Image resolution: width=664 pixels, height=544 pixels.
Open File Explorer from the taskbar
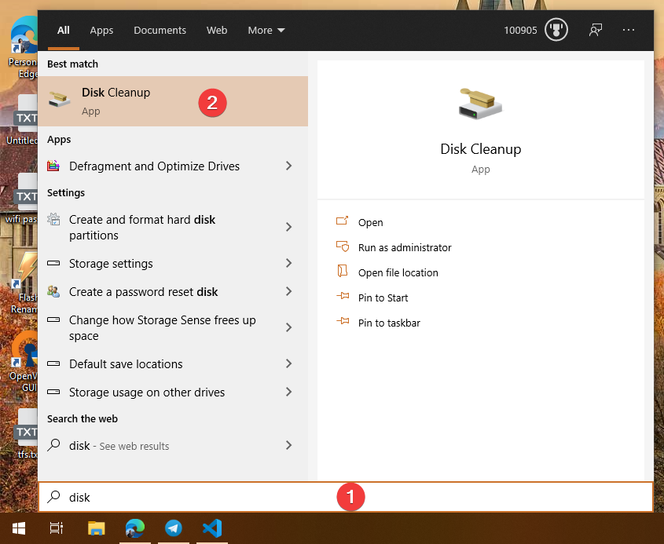pos(96,528)
